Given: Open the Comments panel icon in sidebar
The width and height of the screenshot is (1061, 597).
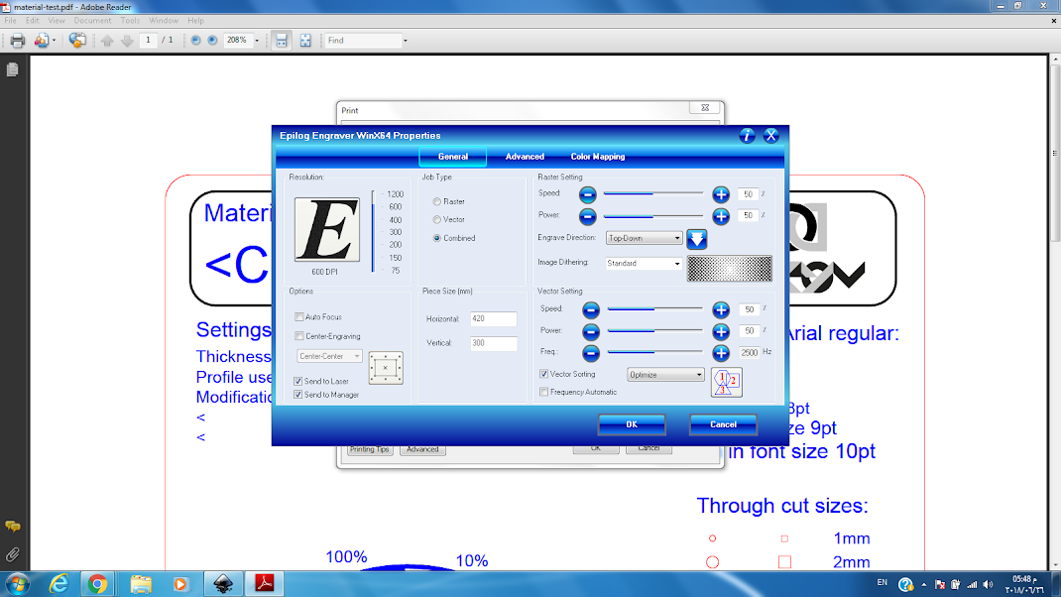Looking at the screenshot, I should coord(12,527).
